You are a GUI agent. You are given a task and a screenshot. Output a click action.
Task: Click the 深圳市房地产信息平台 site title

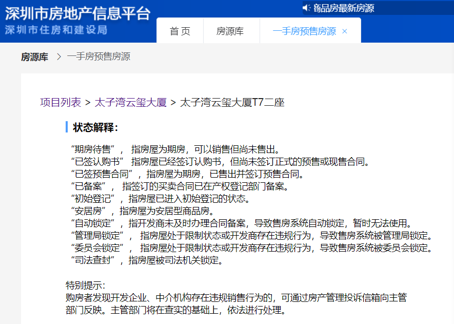77,13
